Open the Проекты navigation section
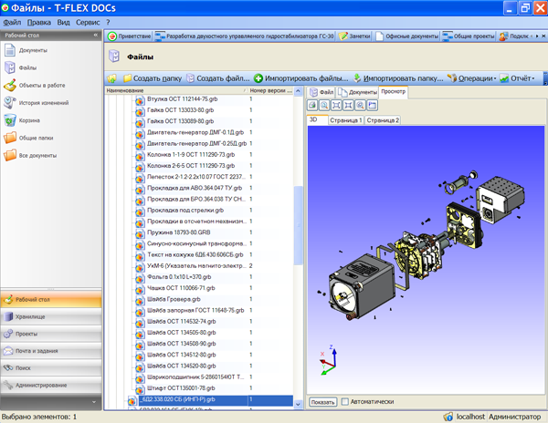 [51, 334]
